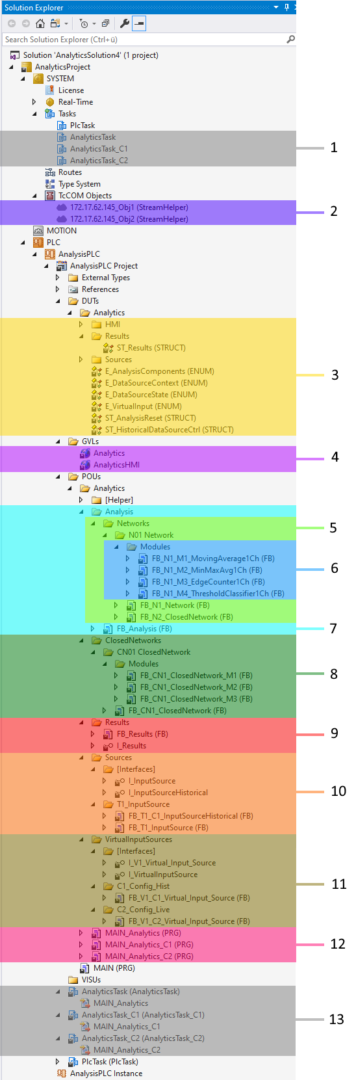This screenshot has height=1080, width=356.
Task: Click the solution and folder view switch icon
Action: pos(55,23)
